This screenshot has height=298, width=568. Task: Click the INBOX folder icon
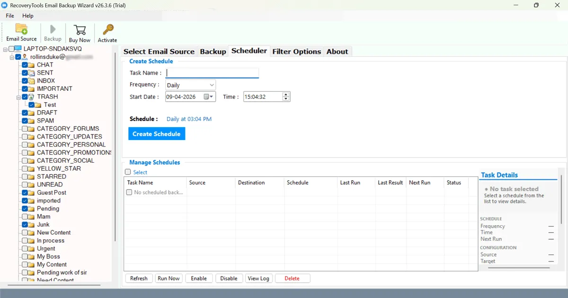tap(32, 81)
